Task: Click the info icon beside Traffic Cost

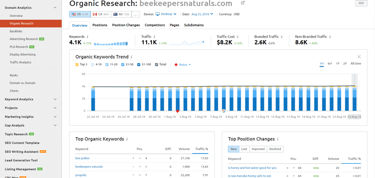Action: [238, 37]
